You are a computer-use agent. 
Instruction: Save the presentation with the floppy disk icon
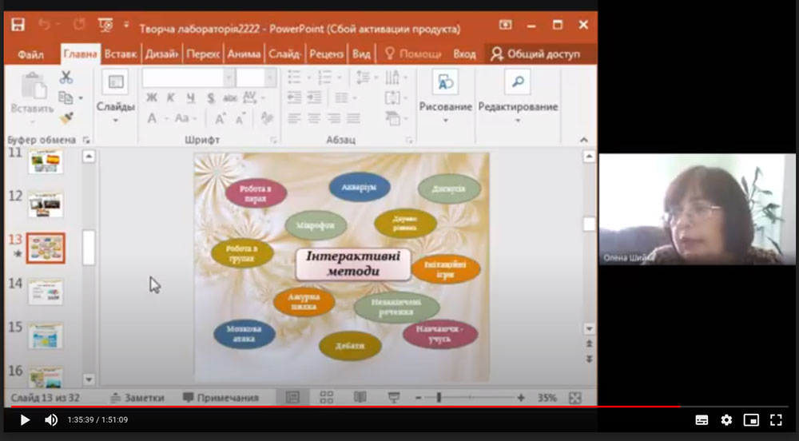[18, 25]
